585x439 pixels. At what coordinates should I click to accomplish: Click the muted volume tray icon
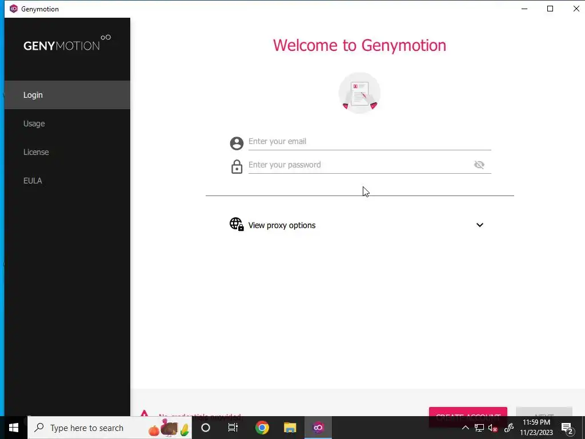(493, 428)
